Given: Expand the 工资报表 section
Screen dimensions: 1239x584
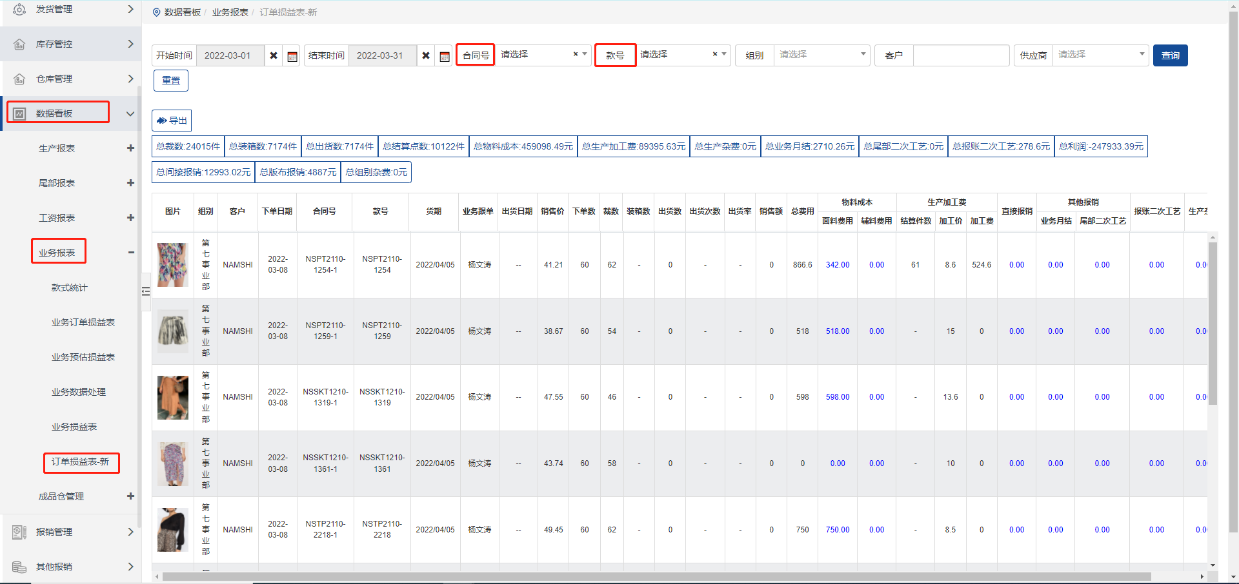Looking at the screenshot, I should 130,218.
